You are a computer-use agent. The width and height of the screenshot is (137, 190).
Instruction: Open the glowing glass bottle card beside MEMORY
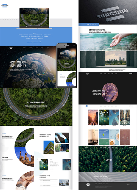pos(44,164)
